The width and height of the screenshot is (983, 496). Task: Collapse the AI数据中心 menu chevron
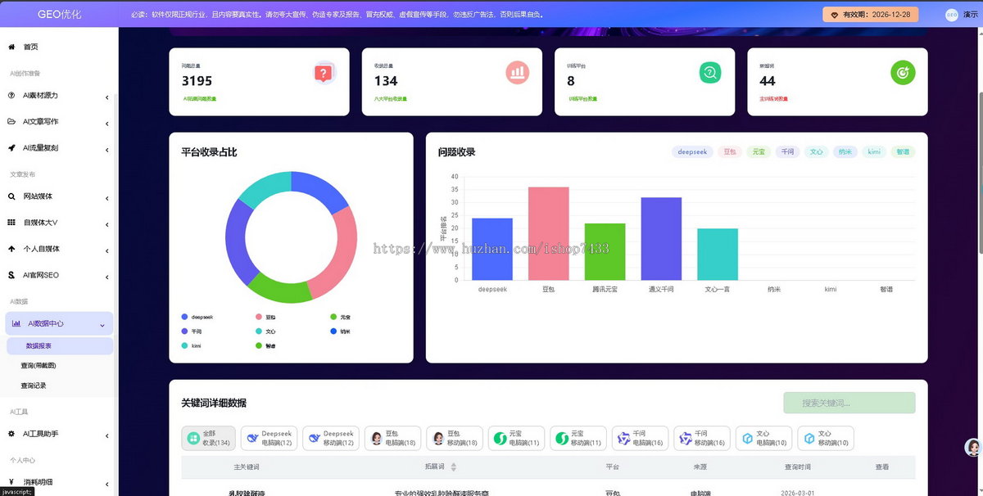(x=102, y=325)
